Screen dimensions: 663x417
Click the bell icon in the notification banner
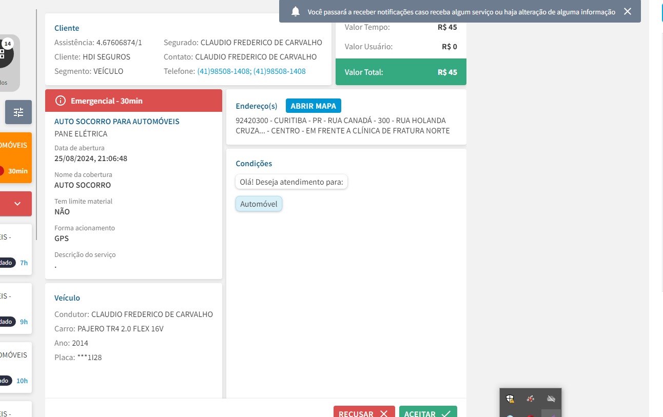pos(295,12)
